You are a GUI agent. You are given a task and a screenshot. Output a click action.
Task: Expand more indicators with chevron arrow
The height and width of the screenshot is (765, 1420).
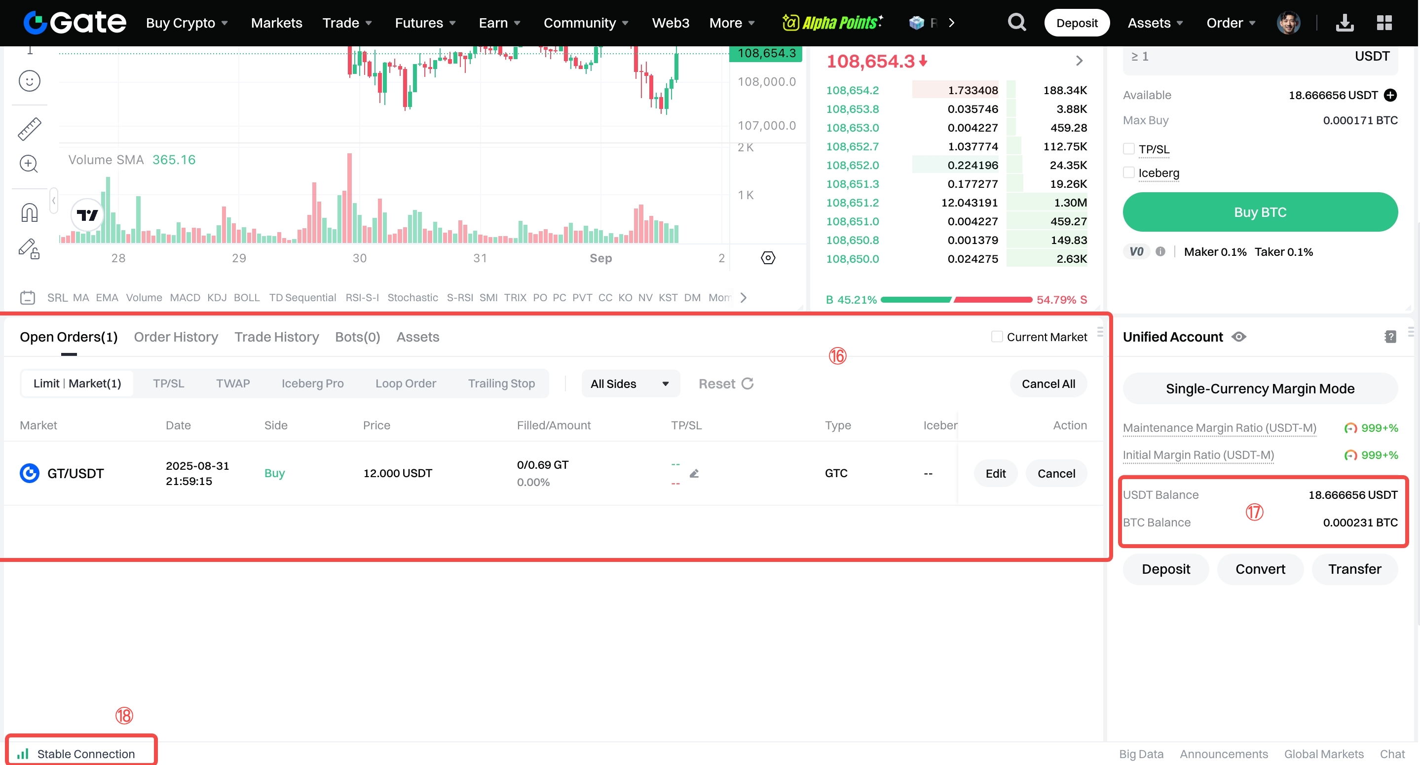point(744,297)
